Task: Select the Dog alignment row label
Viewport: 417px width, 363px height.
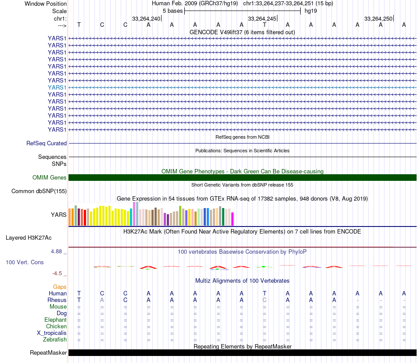Action: (61, 313)
